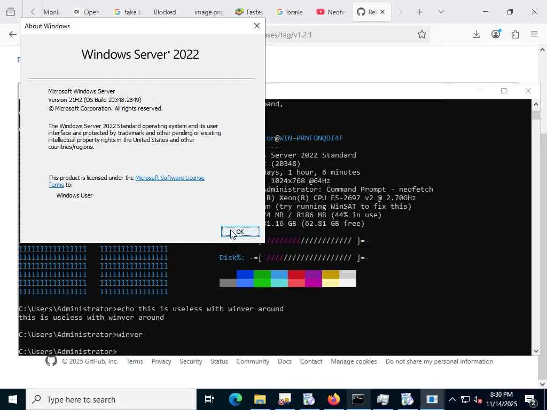Open the Firefox account icon
This screenshot has height=410, width=547.
click(x=496, y=34)
